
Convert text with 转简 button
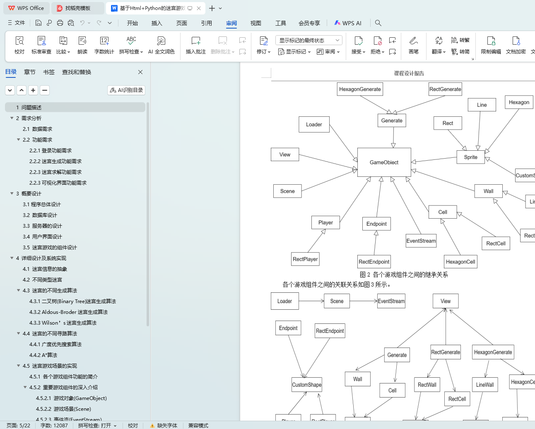click(x=460, y=52)
